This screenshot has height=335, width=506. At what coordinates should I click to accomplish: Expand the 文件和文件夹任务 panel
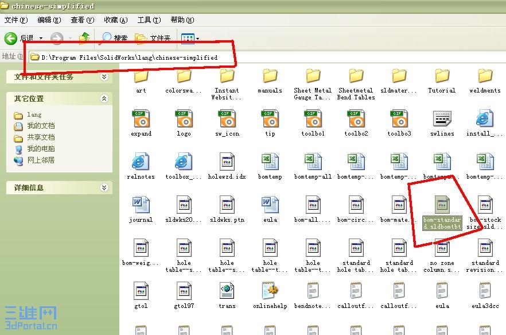[104, 76]
